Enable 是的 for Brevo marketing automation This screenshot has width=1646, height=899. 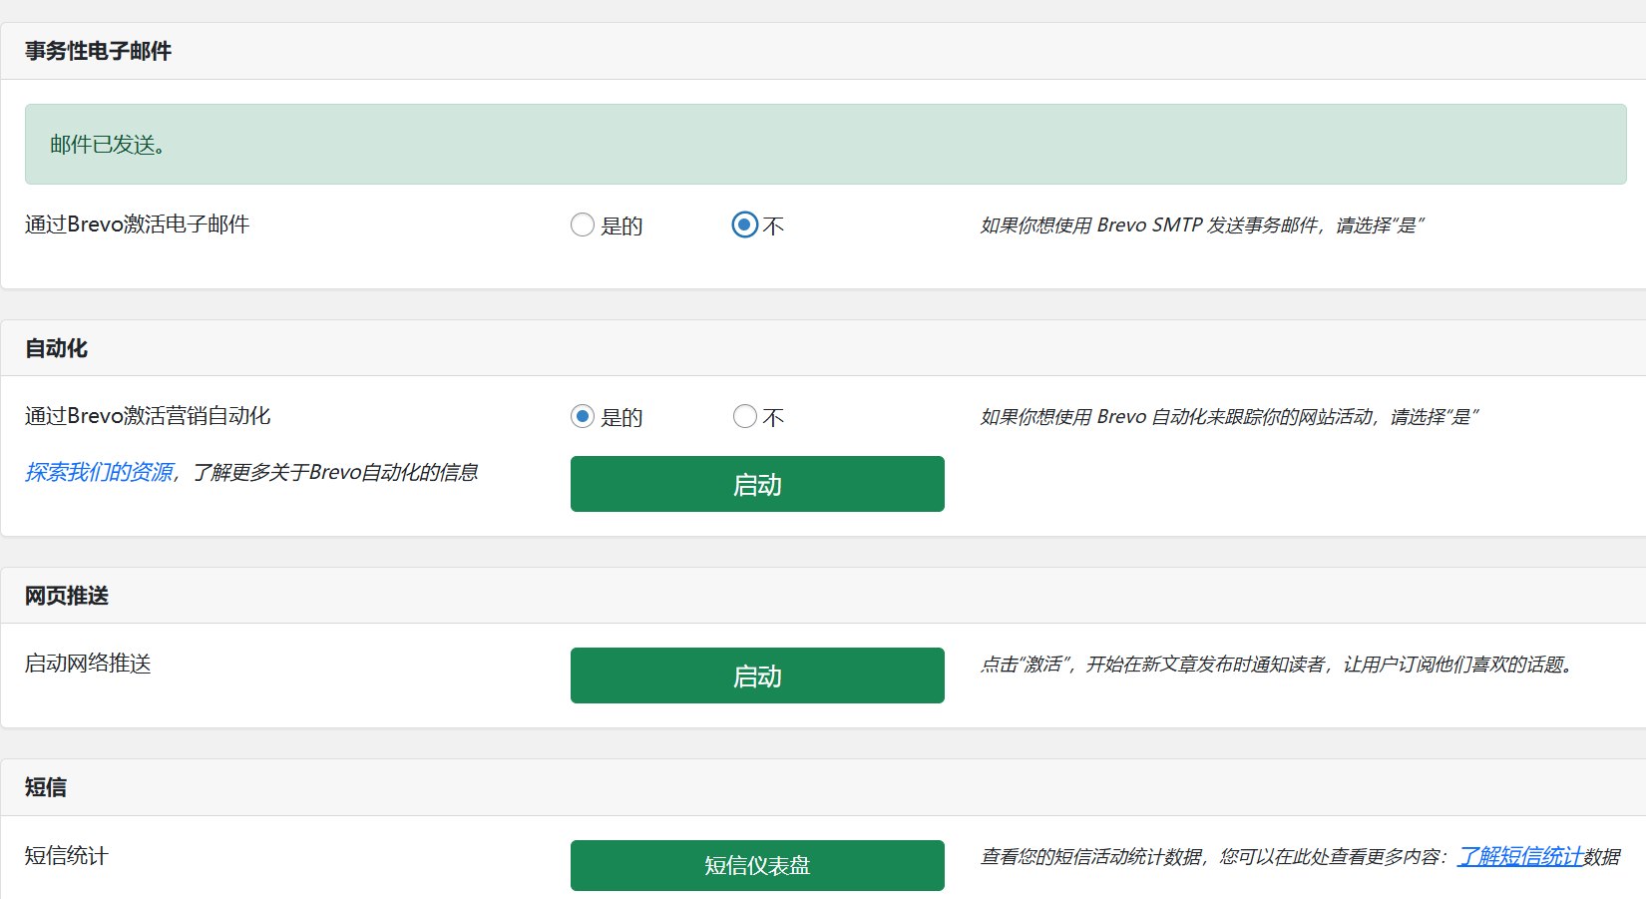point(583,417)
